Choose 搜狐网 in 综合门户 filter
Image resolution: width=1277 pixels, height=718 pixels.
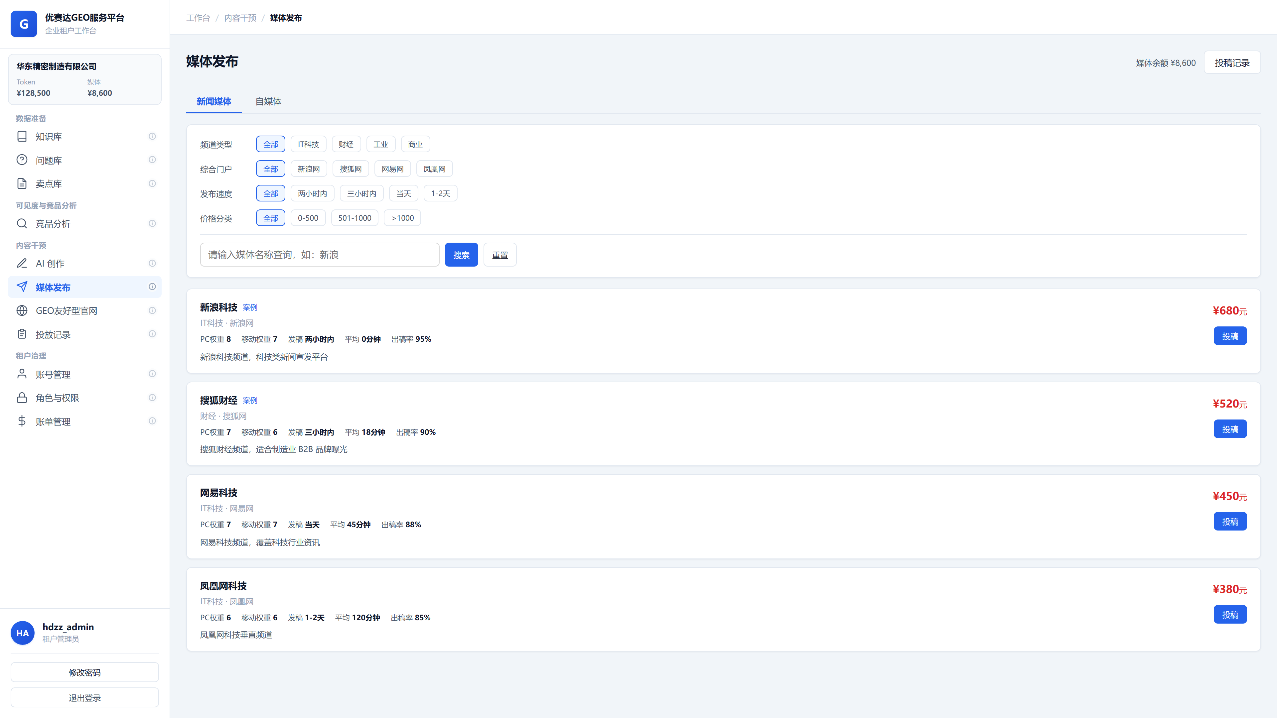351,169
